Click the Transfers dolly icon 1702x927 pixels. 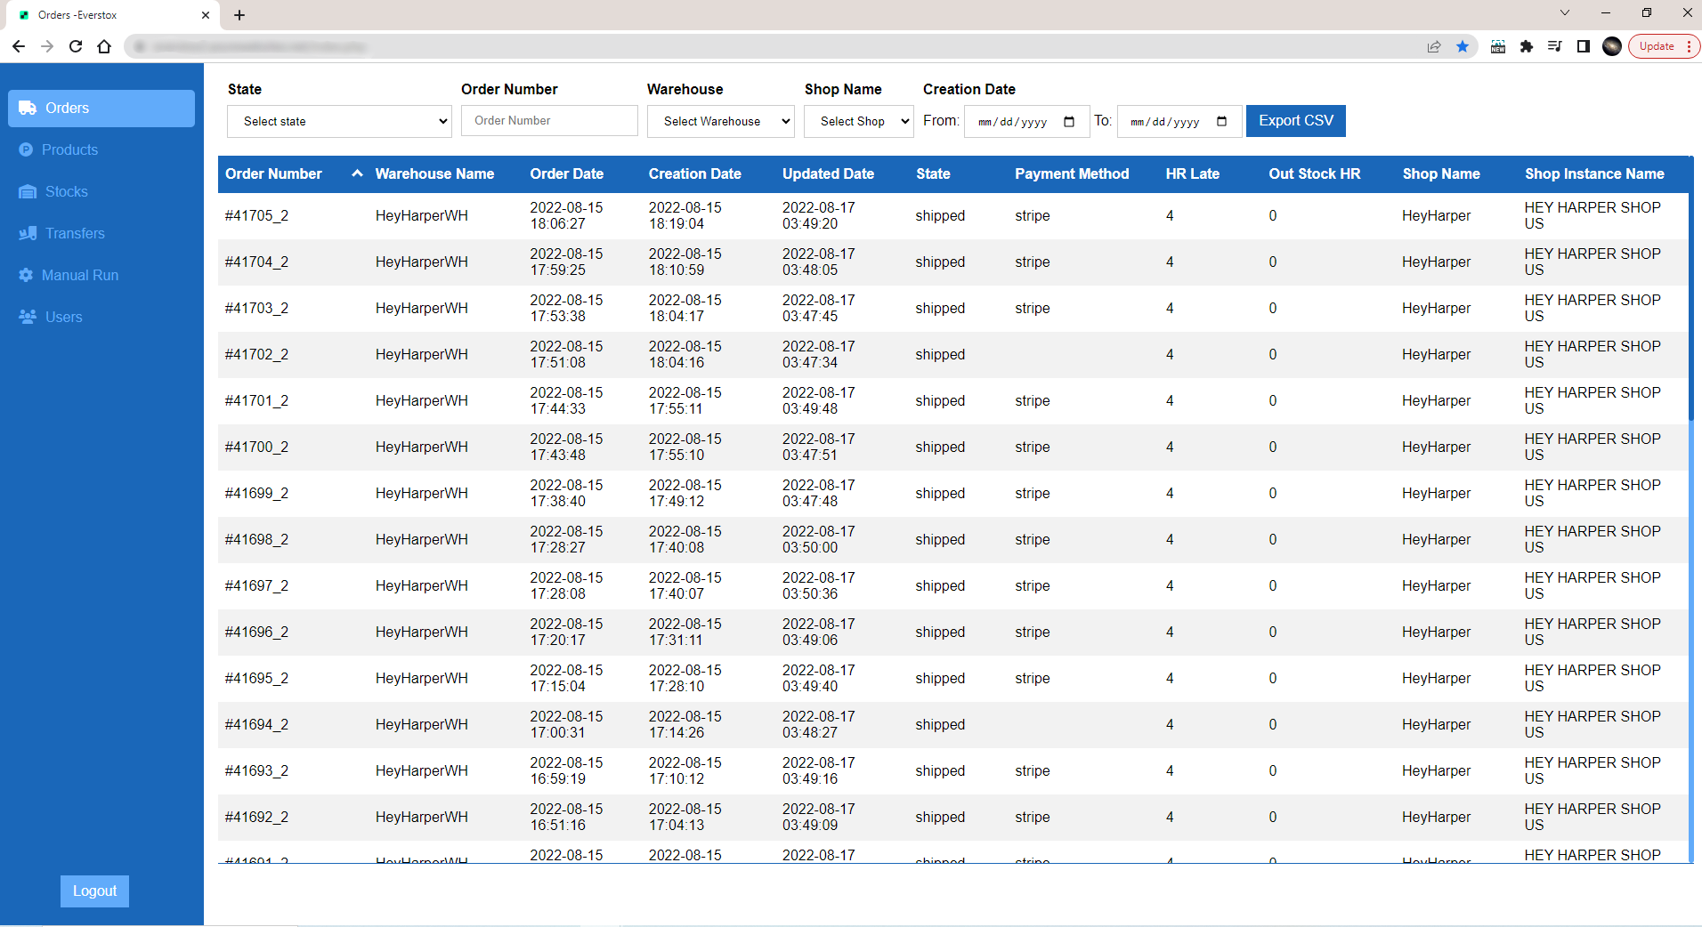28,234
